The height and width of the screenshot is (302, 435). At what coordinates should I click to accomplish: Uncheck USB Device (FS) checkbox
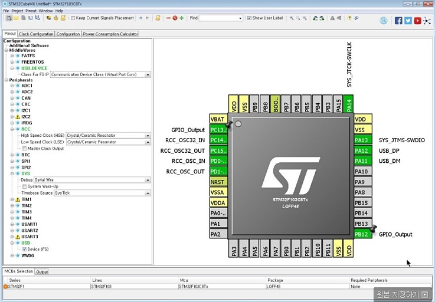click(x=24, y=250)
